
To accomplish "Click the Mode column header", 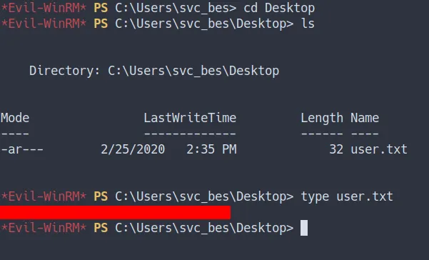I will pos(15,118).
